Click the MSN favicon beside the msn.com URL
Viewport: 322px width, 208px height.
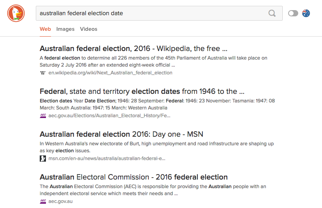coord(43,159)
